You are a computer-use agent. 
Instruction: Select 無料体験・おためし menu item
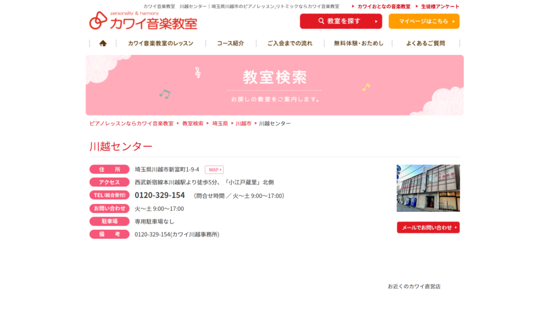359,43
